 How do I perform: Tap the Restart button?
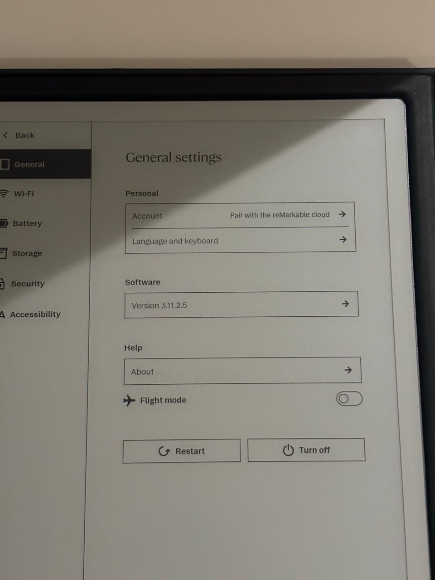point(182,451)
